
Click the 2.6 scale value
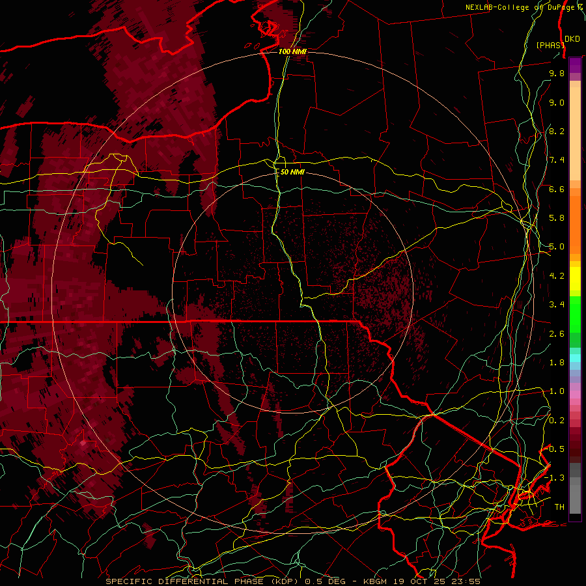coord(557,334)
